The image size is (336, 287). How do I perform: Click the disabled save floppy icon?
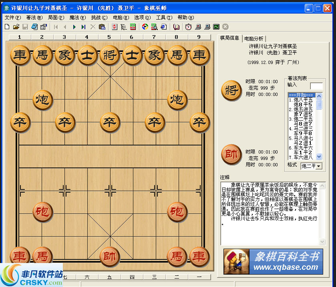(x=25, y=27)
